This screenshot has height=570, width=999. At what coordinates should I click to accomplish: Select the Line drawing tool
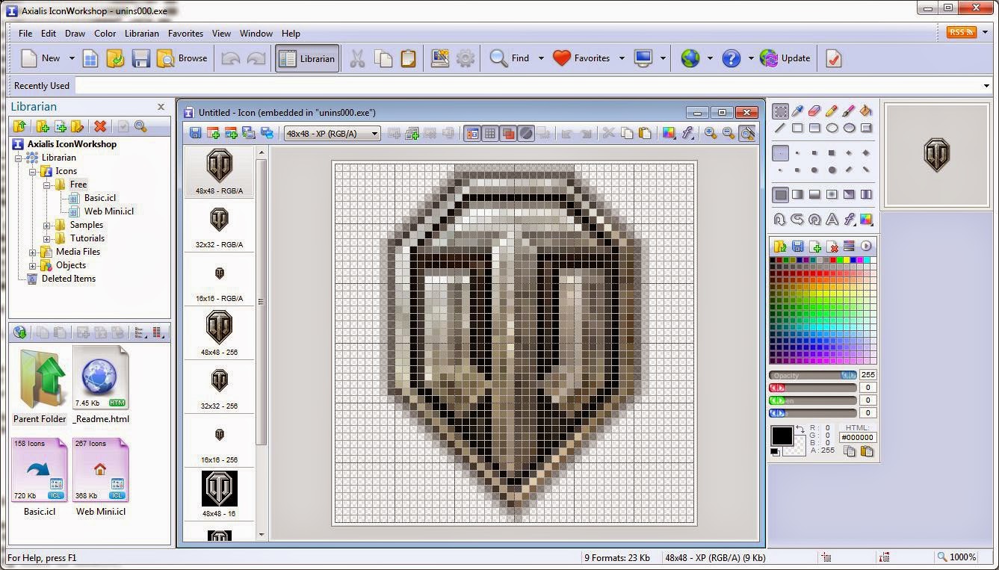779,127
